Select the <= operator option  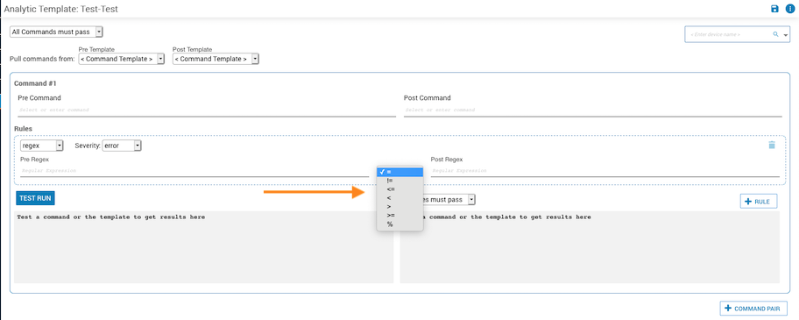(x=400, y=189)
